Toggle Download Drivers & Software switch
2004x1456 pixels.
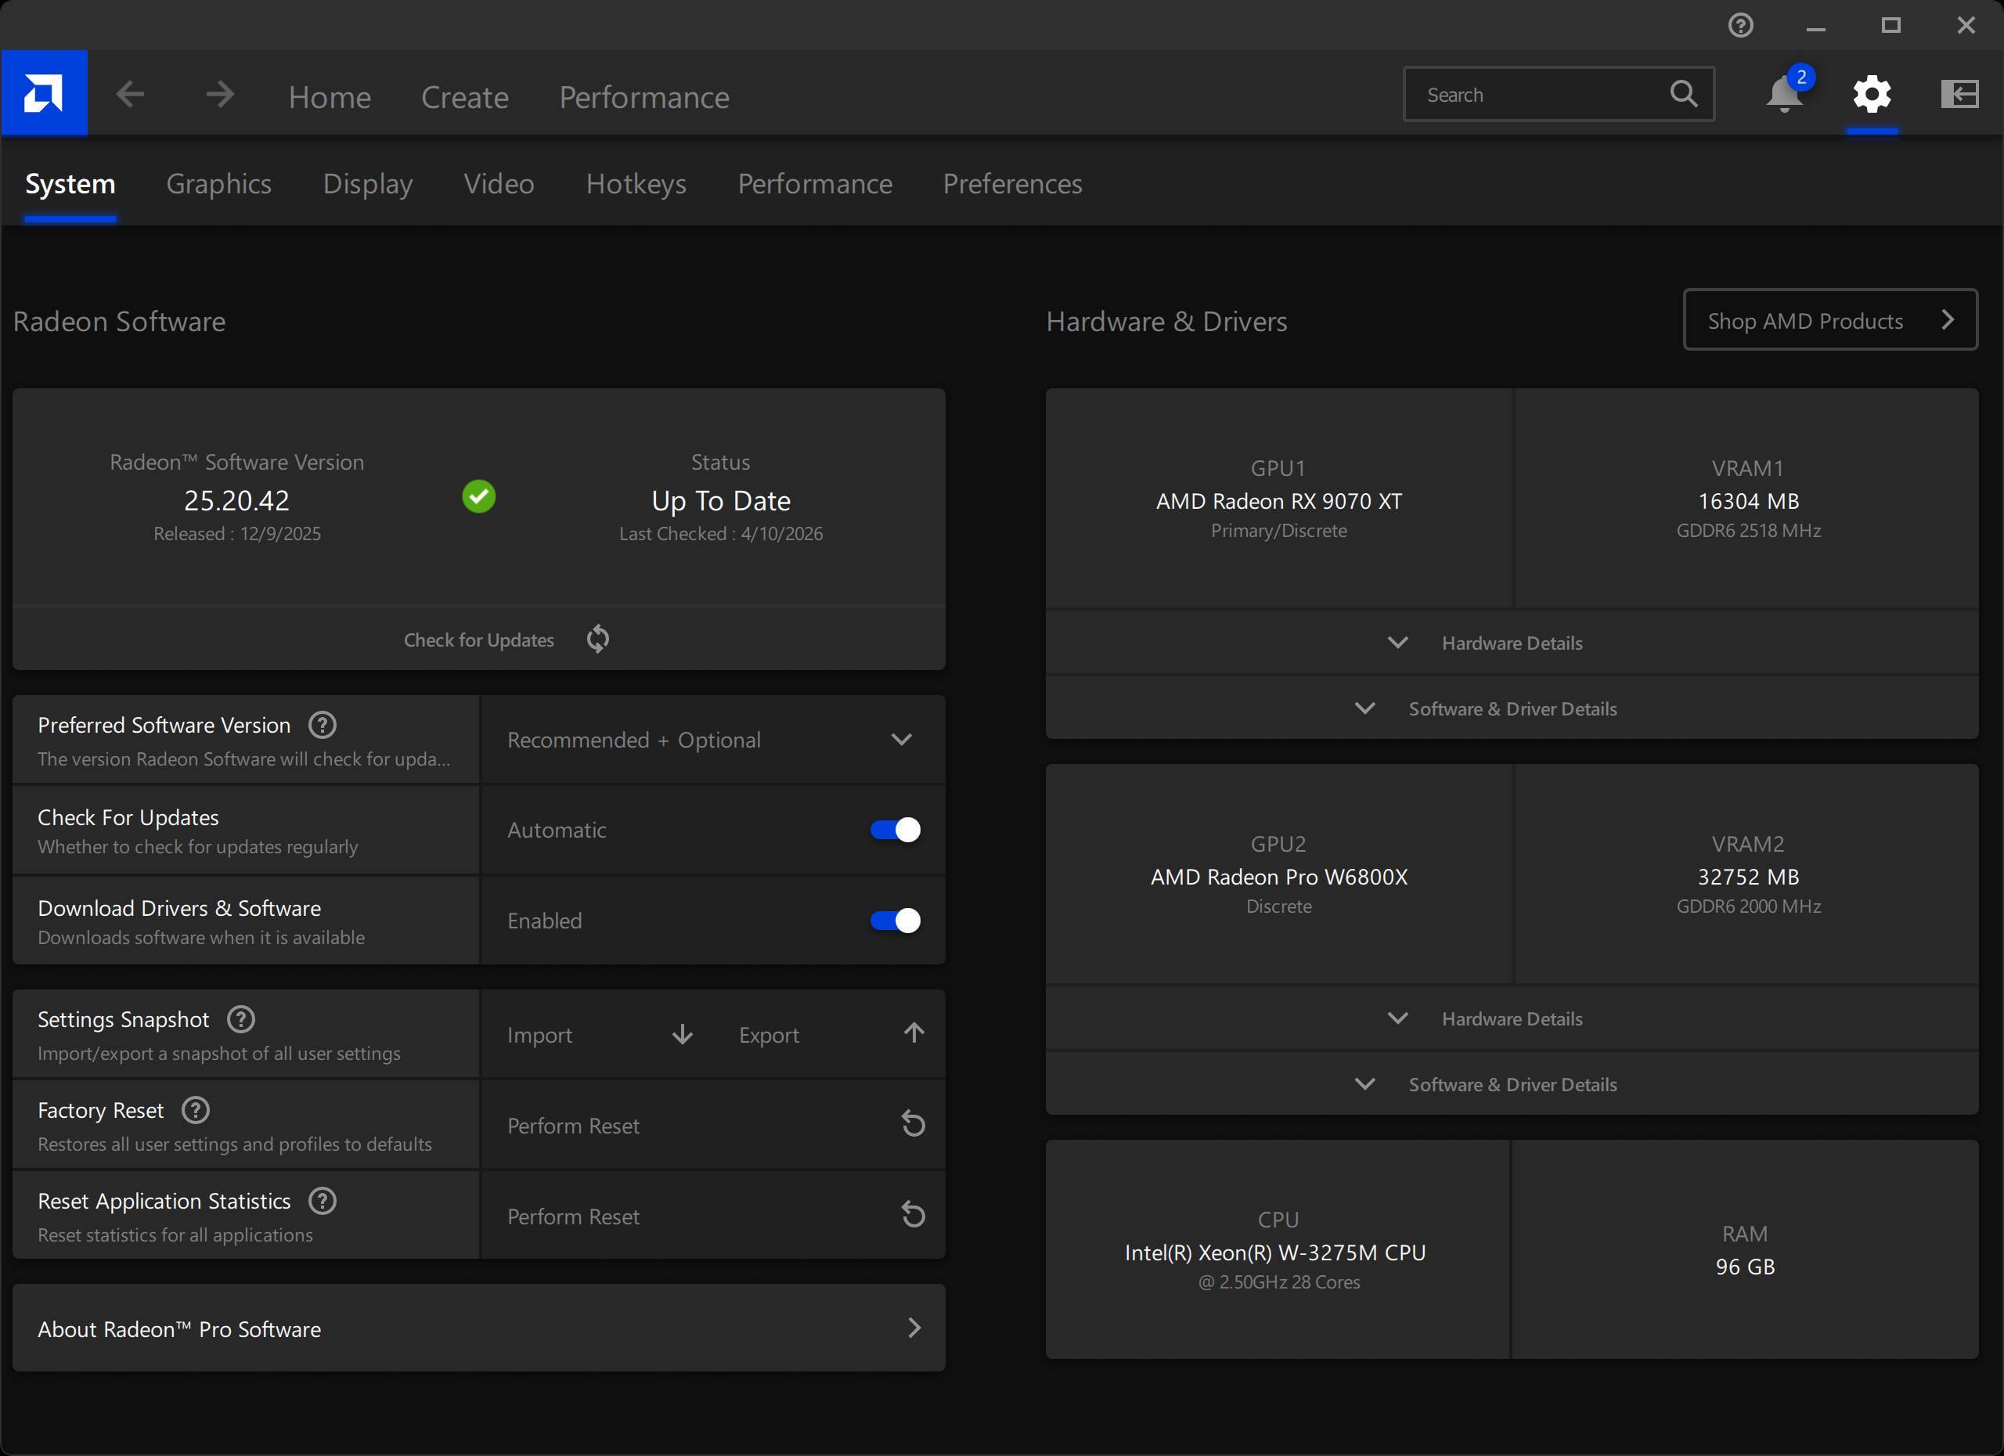895,921
